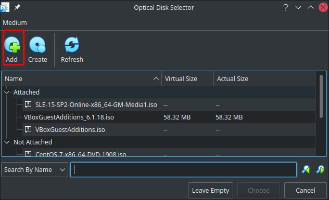Click the search next match icon
Viewport: 329px width, 200px height.
click(x=320, y=169)
